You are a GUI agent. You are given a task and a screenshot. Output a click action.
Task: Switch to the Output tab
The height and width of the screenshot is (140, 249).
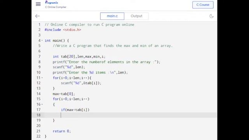[137, 16]
